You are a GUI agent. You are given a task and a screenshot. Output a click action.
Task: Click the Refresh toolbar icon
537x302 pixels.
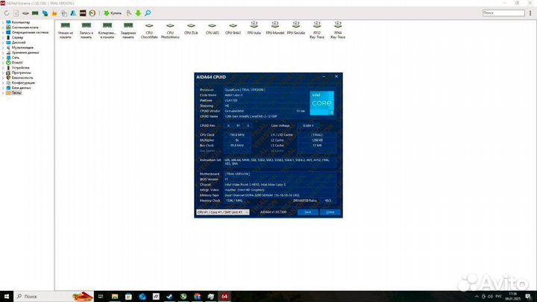7,13
